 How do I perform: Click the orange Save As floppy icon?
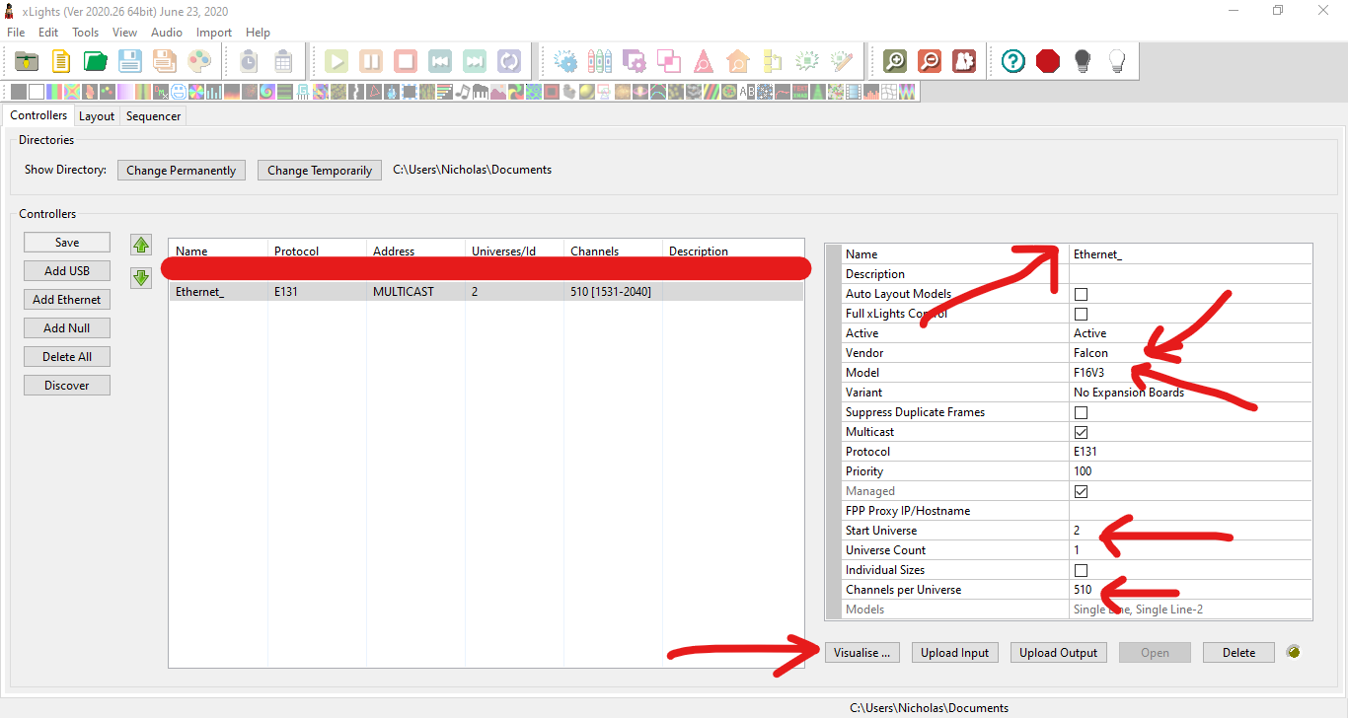pos(165,61)
